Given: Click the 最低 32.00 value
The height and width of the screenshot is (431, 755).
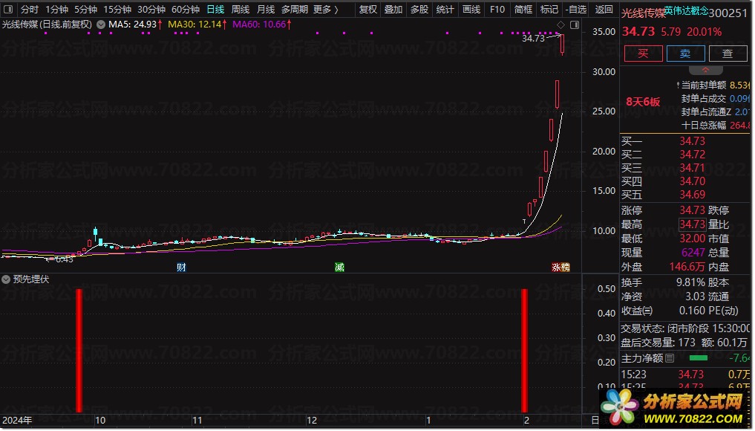Looking at the screenshot, I should coord(692,239).
